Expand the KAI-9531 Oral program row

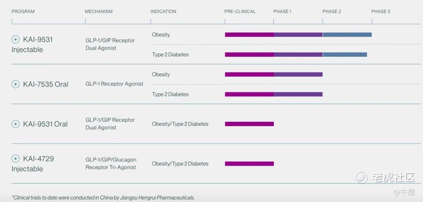16,124
